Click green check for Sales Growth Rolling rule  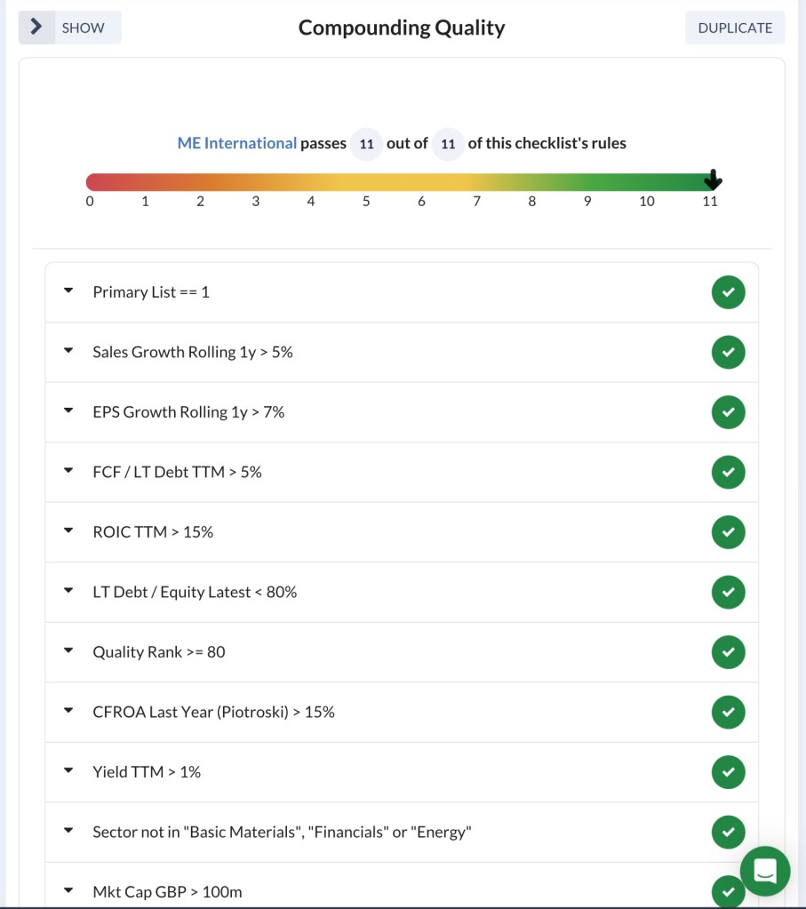point(728,352)
